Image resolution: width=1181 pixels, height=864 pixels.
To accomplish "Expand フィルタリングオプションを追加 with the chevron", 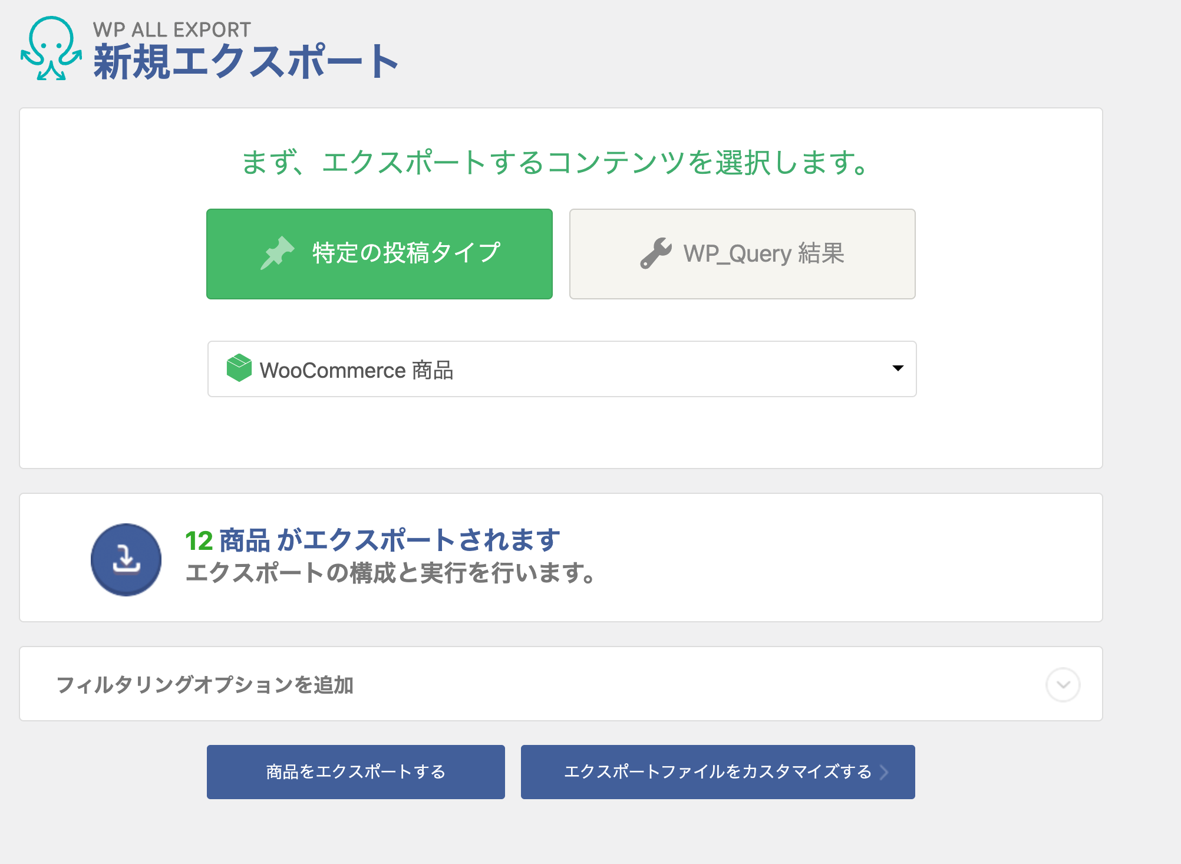I will coord(1063,685).
